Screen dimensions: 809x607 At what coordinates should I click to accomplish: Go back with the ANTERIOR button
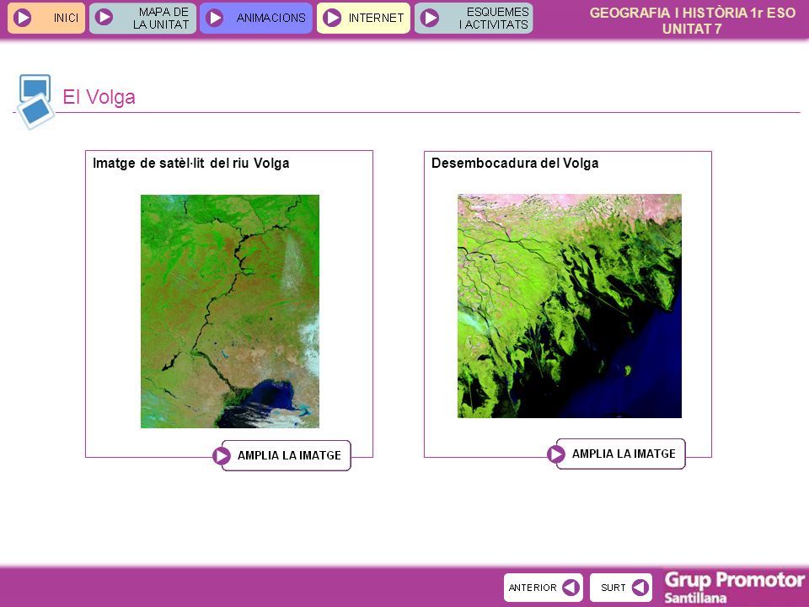click(544, 588)
